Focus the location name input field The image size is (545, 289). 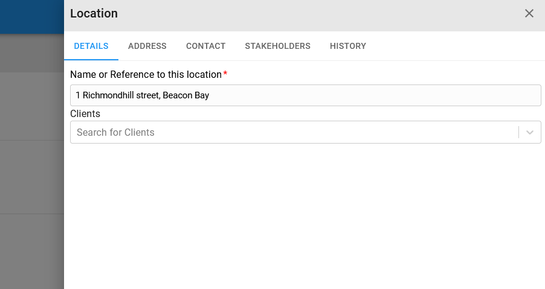306,95
